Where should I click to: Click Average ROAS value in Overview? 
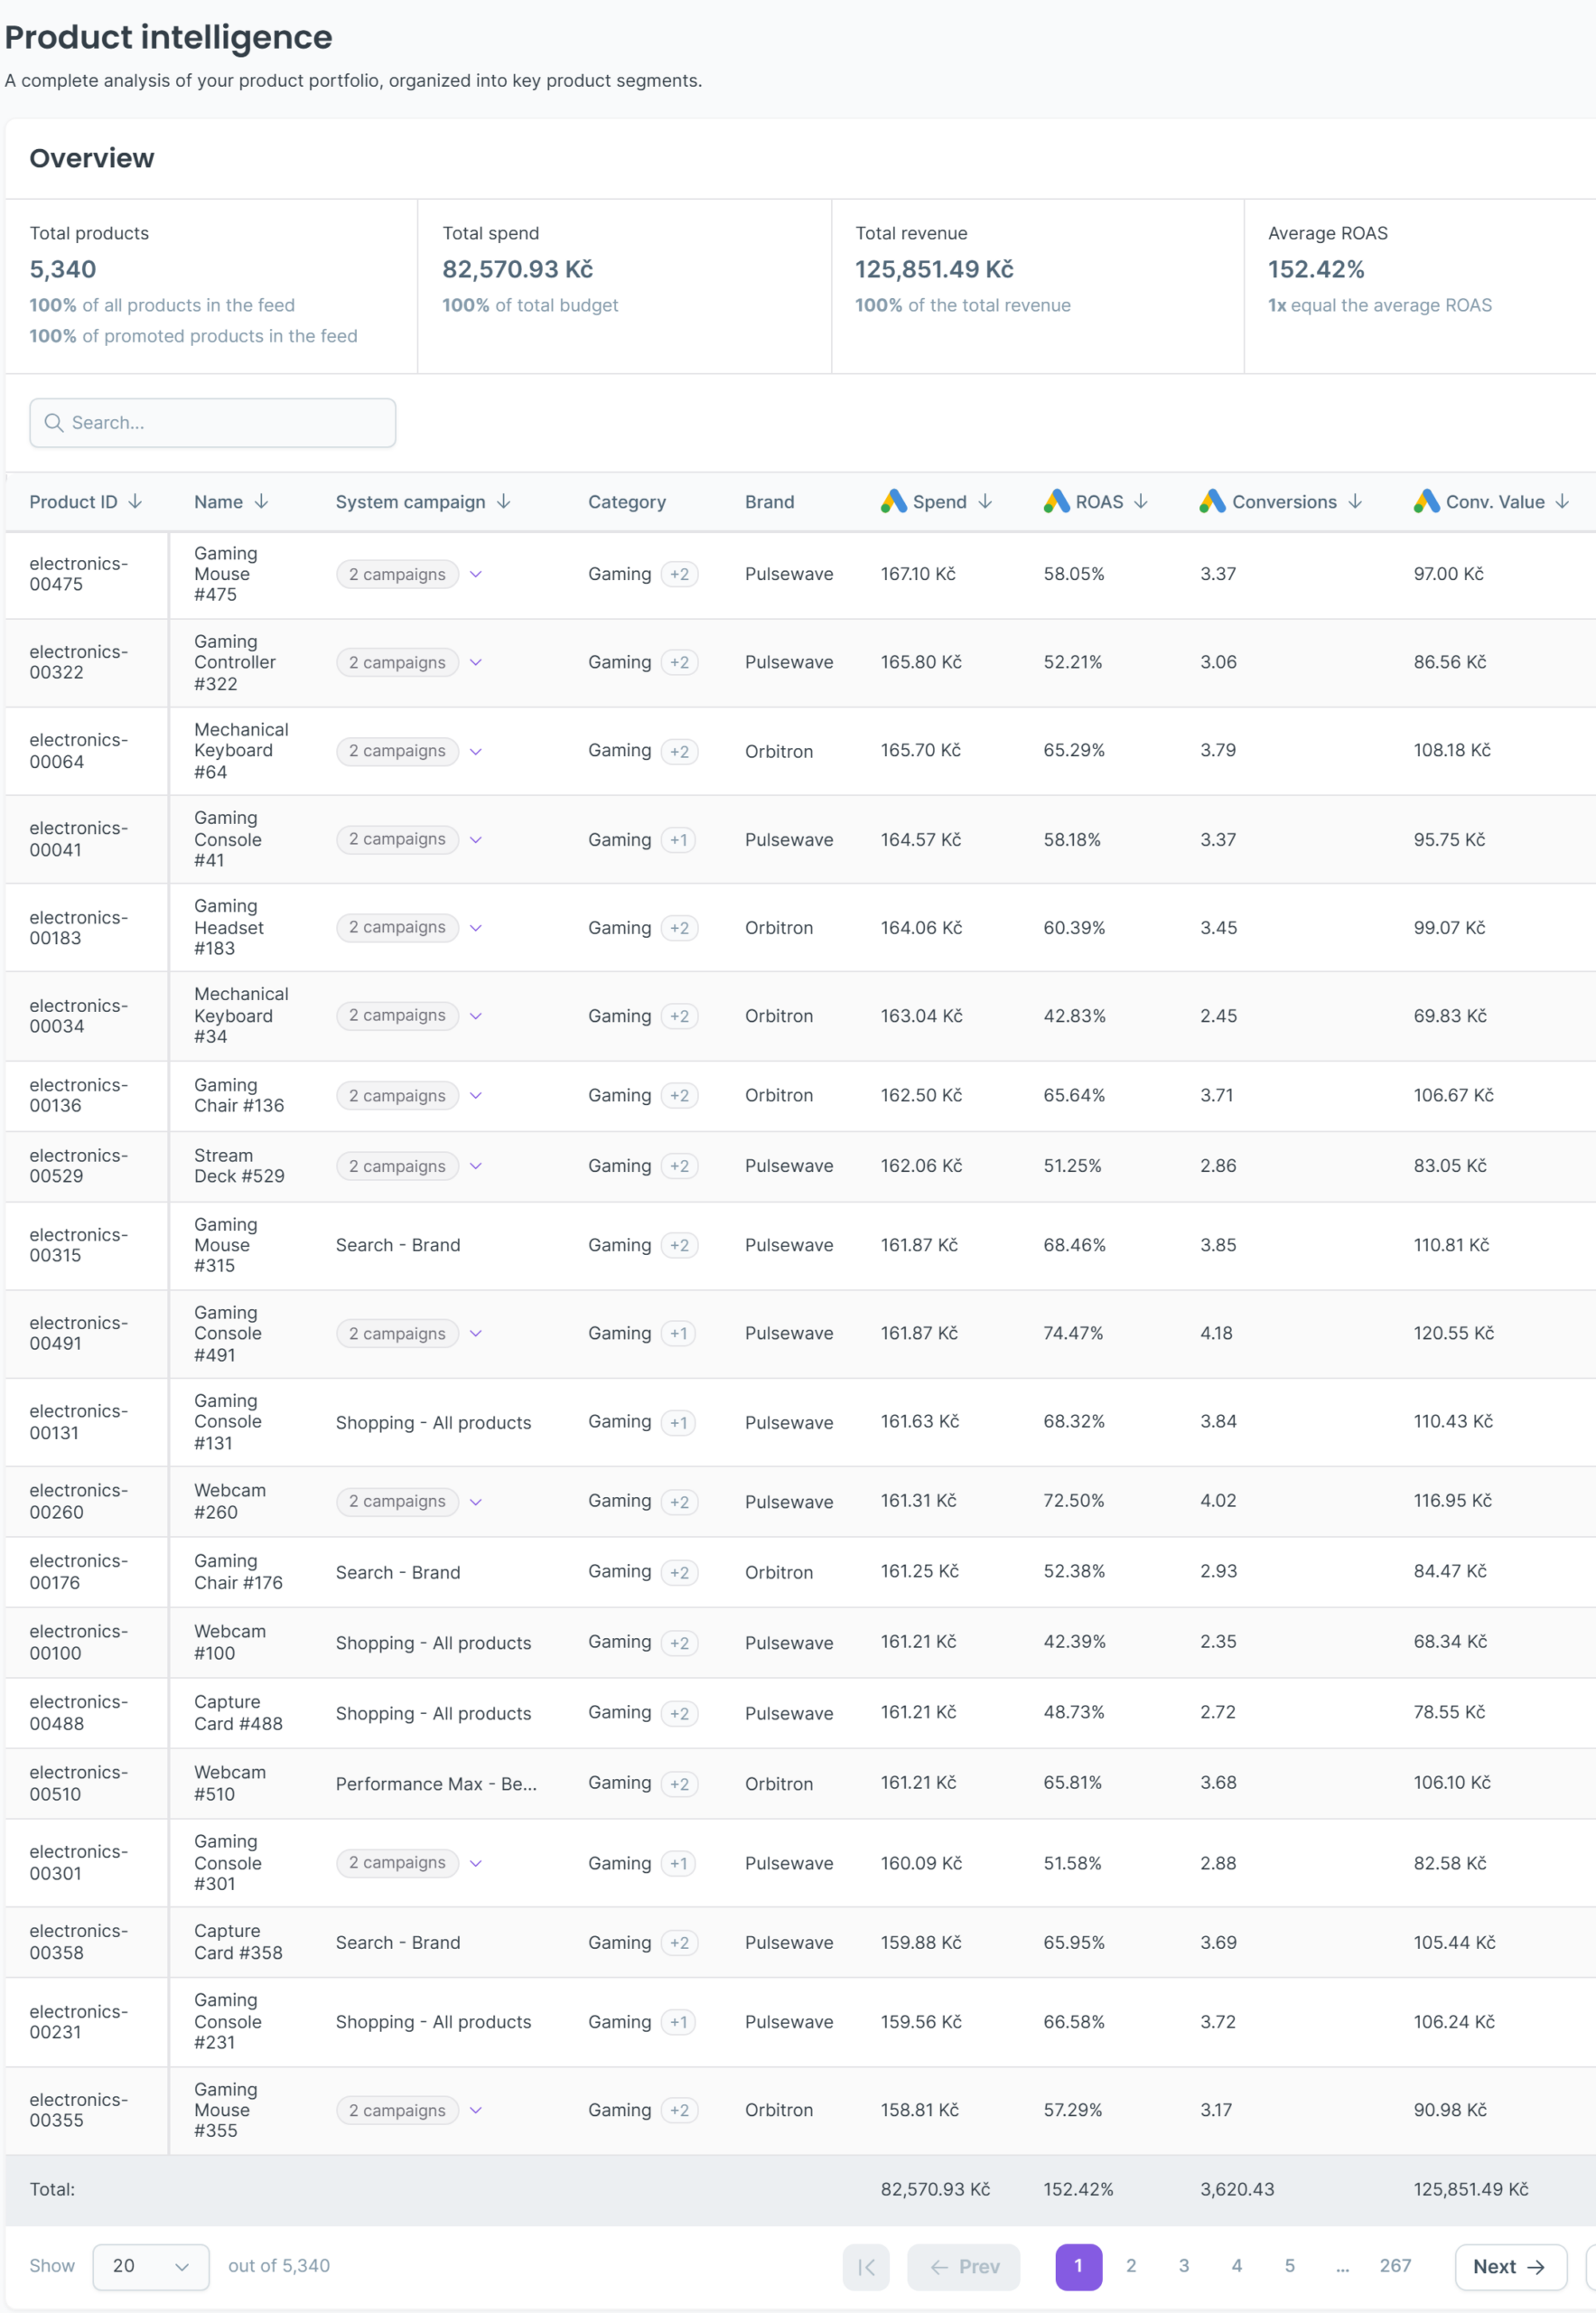(x=1316, y=270)
